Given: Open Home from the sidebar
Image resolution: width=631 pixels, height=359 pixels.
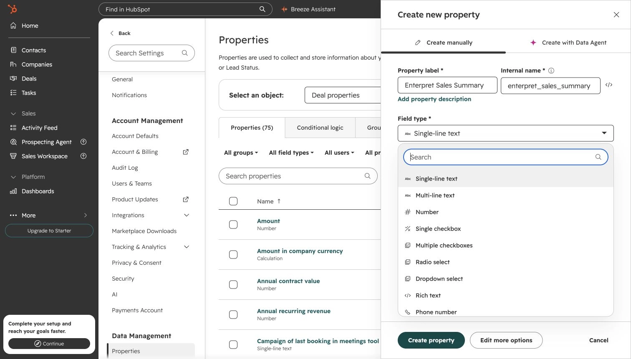Looking at the screenshot, I should coord(24,25).
